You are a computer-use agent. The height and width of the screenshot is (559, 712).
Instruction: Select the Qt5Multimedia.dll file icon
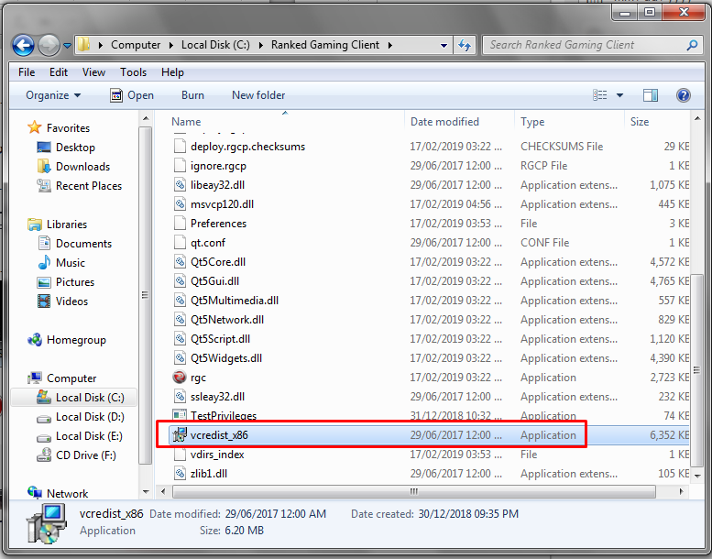pos(180,301)
